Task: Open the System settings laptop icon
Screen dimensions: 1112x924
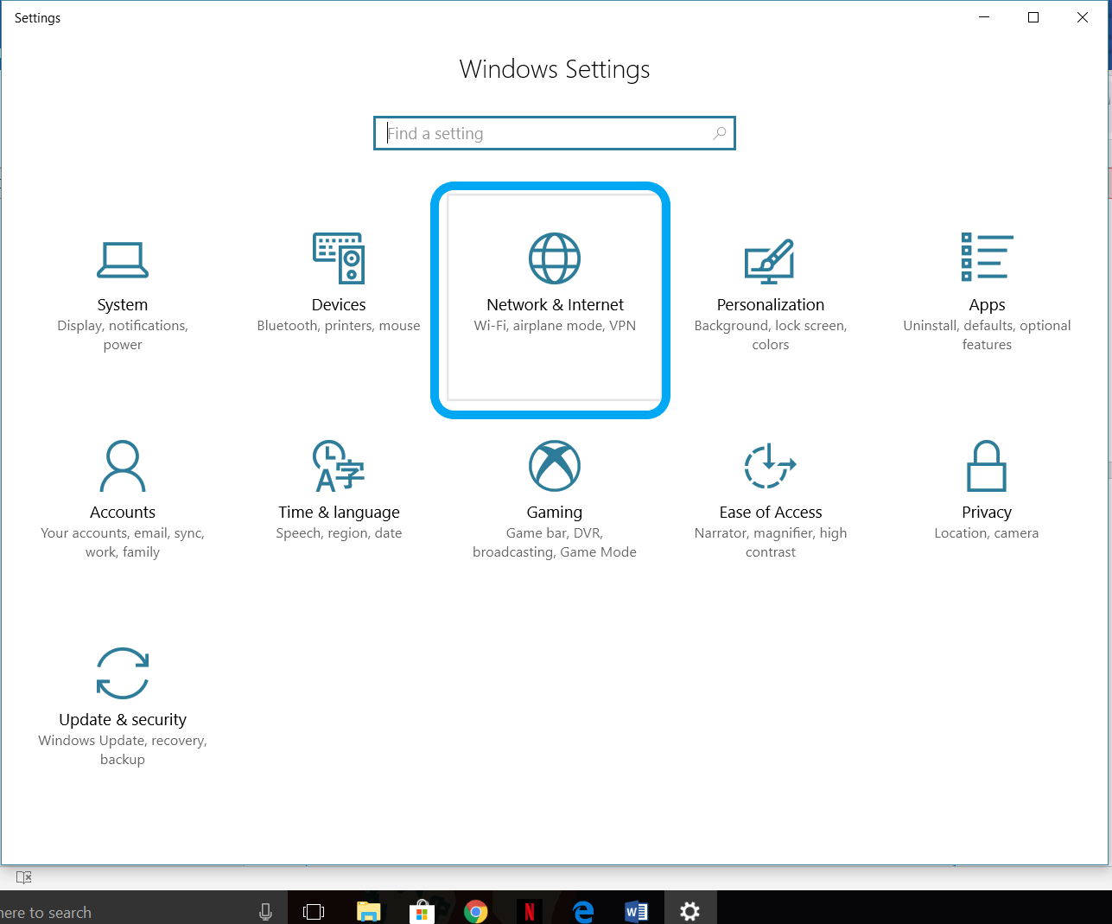Action: tap(122, 259)
